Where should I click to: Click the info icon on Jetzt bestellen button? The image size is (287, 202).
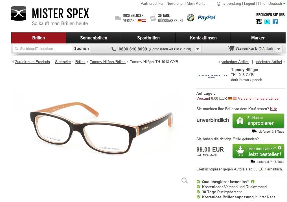click(x=279, y=148)
